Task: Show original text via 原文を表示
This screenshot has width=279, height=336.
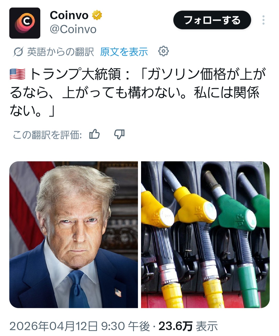Action: click(x=124, y=52)
